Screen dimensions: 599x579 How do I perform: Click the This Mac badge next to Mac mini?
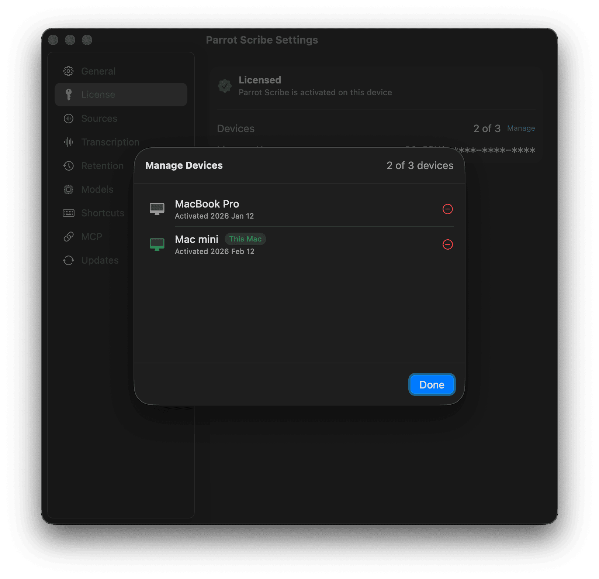245,239
